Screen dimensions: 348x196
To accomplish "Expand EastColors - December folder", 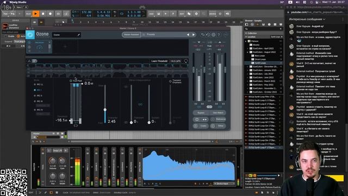I will click(x=248, y=66).
